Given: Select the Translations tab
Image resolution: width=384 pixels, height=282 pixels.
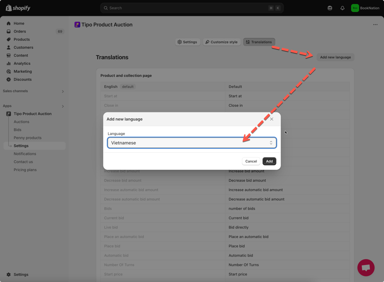Looking at the screenshot, I should [x=259, y=42].
